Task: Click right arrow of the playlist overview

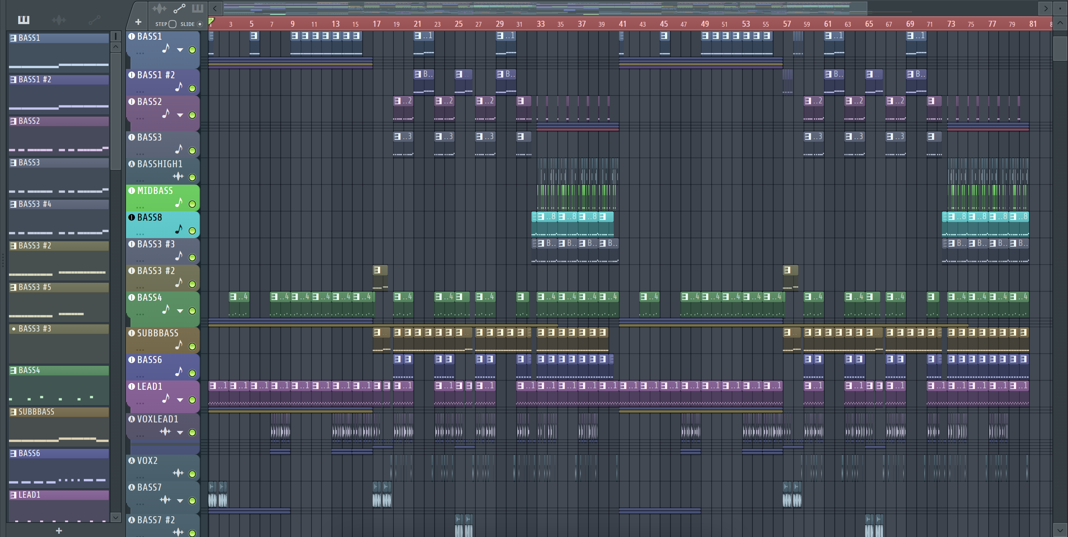Action: 1046,8
